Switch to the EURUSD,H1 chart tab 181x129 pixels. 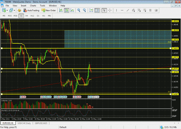pos(8,123)
